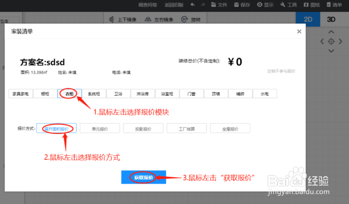Click the ¥0 total price value
Image resolution: width=349 pixels, height=204 pixels.
(x=235, y=62)
